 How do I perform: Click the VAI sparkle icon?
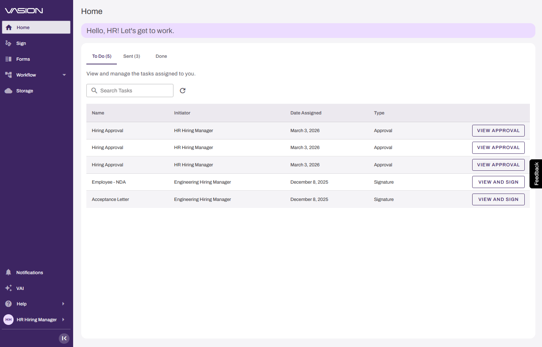click(8, 288)
